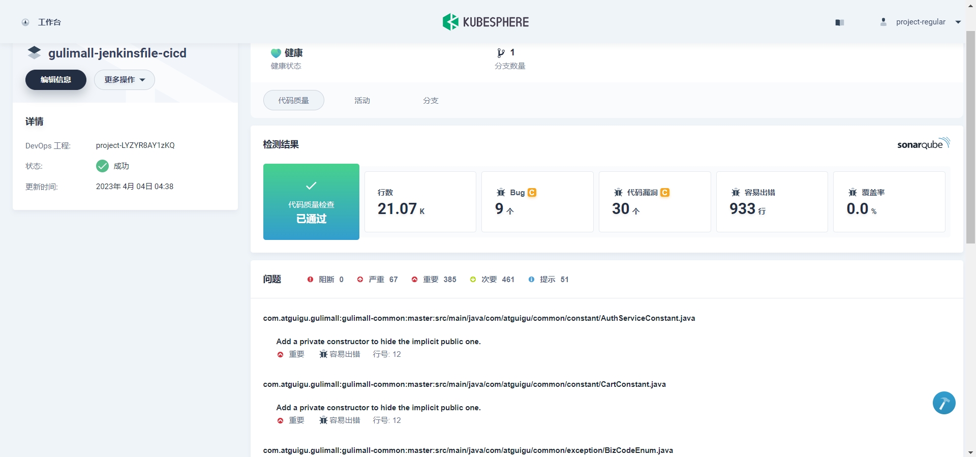Click the branch count icon
This screenshot has width=976, height=457.
(x=501, y=53)
